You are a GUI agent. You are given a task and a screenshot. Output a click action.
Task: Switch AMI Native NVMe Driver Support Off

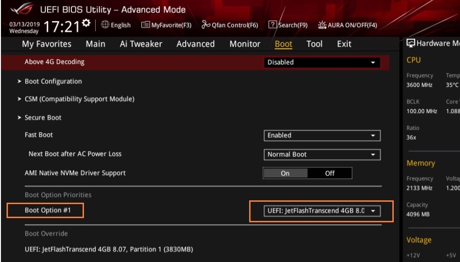coord(329,173)
